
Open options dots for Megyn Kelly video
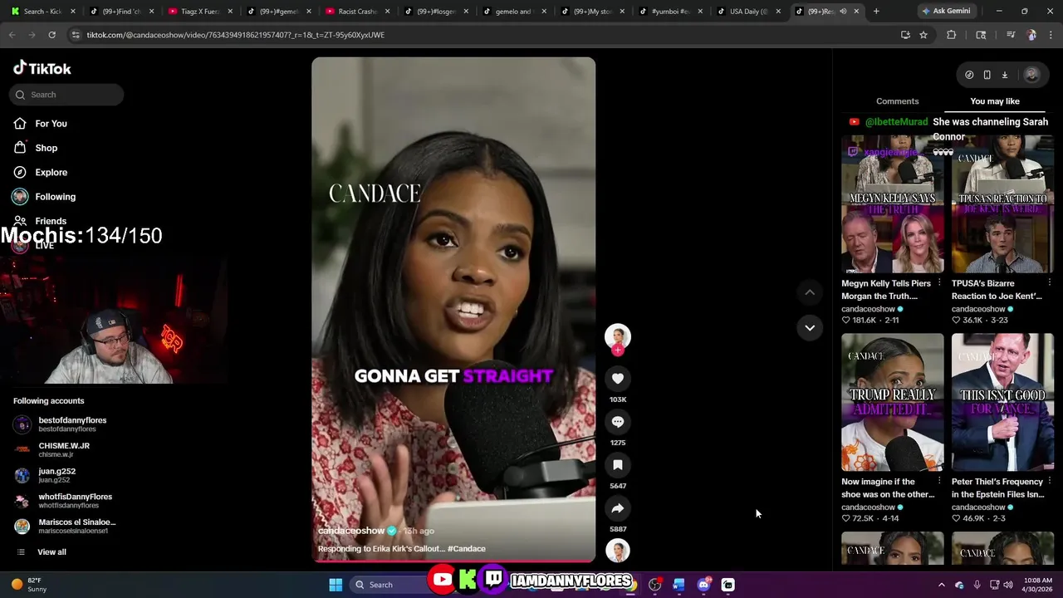pos(939,283)
